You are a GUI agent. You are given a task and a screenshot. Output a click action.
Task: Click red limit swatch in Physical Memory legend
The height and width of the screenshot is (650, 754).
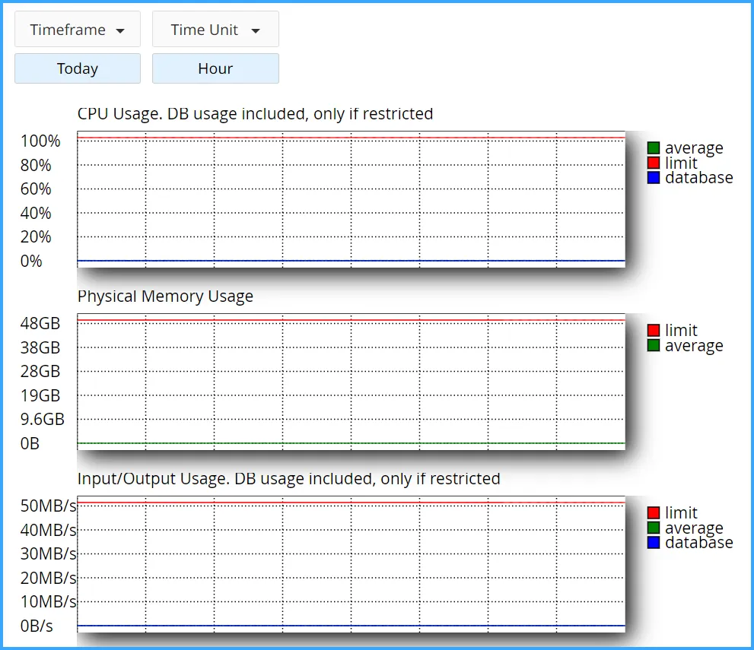pos(653,331)
